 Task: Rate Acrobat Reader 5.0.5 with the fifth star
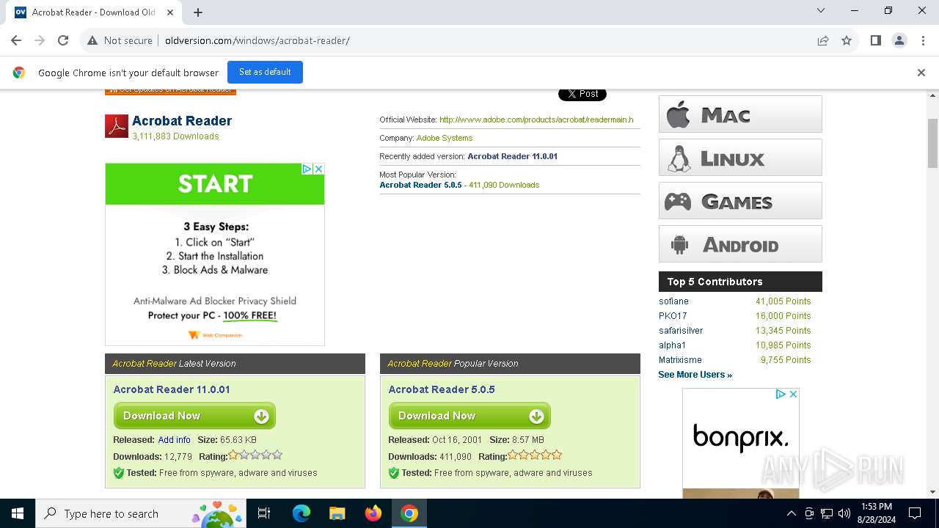(x=557, y=455)
